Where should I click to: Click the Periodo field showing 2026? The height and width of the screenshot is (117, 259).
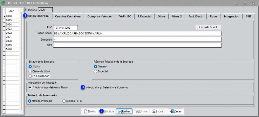(x=46, y=10)
